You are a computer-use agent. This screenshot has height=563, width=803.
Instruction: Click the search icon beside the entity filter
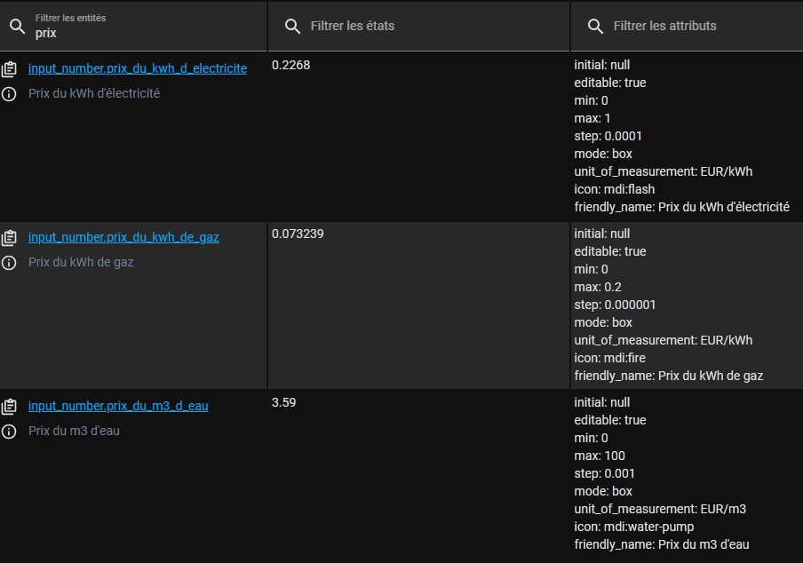pos(17,26)
